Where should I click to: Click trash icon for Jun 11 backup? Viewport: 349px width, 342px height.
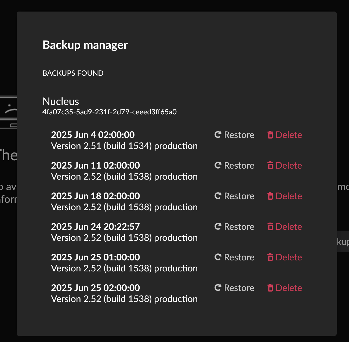(x=270, y=165)
